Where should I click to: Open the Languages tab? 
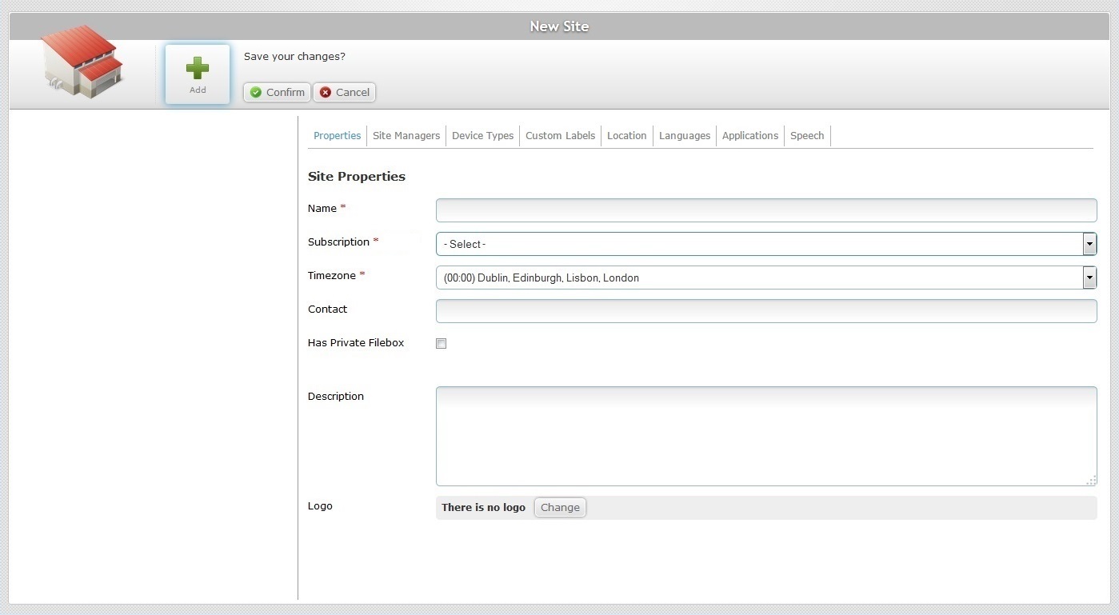point(685,136)
